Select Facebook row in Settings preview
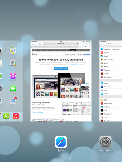 coord(111,87)
